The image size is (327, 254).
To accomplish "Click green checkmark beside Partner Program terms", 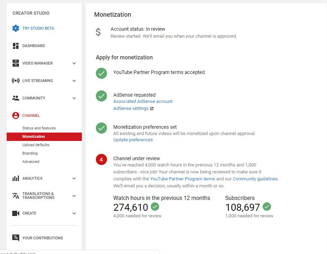I will click(101, 73).
